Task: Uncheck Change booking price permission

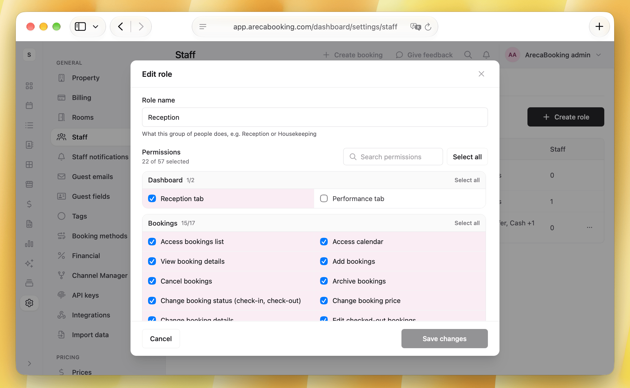Action: 324,300
